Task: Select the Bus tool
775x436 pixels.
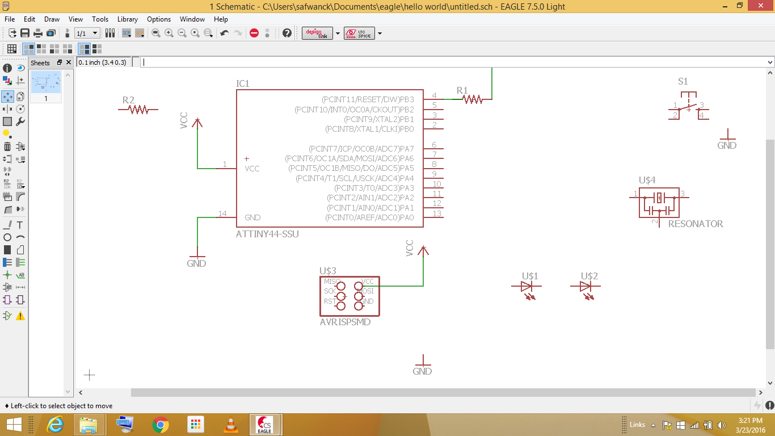Action: click(7, 262)
